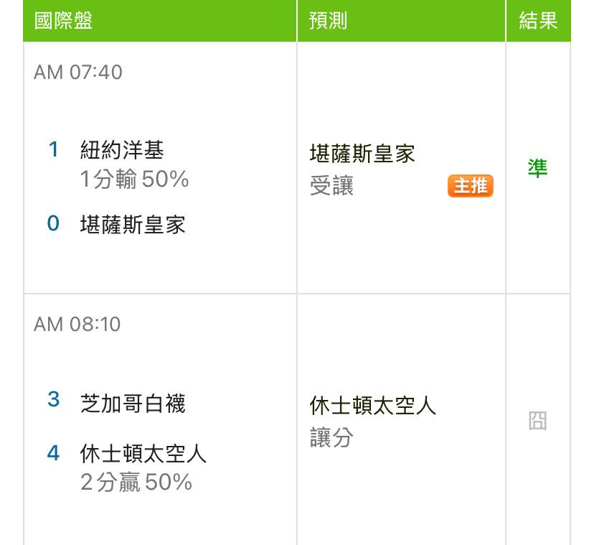
Task: Click the 堪薩斯皇家 prediction pick
Action: (362, 154)
